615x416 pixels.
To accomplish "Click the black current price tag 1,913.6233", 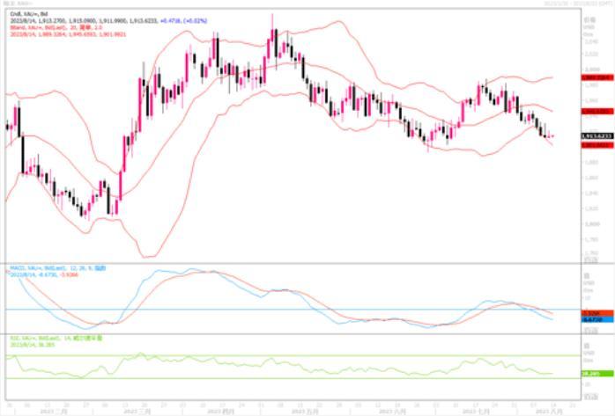I will coord(595,136).
